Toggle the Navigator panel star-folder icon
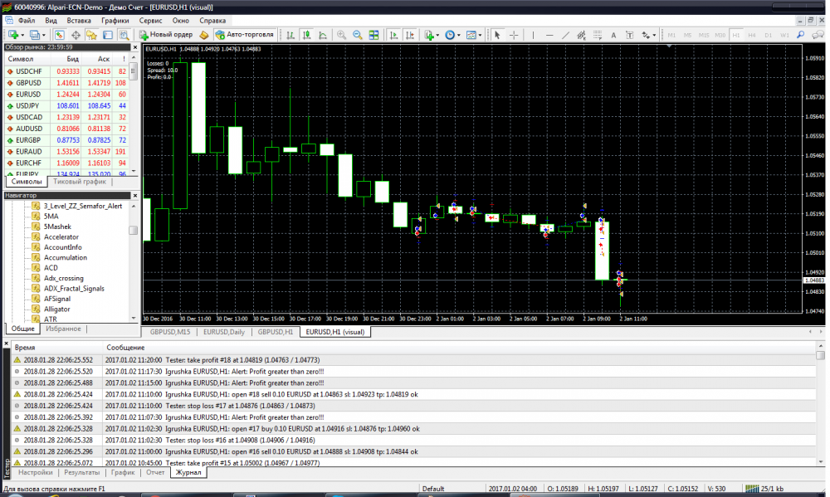This screenshot has height=497, width=830. coord(91,35)
